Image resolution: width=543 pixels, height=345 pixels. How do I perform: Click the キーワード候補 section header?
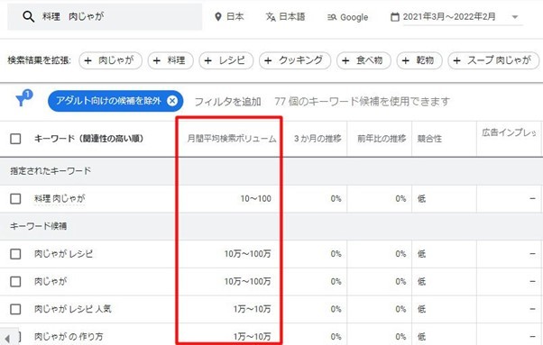(x=39, y=226)
